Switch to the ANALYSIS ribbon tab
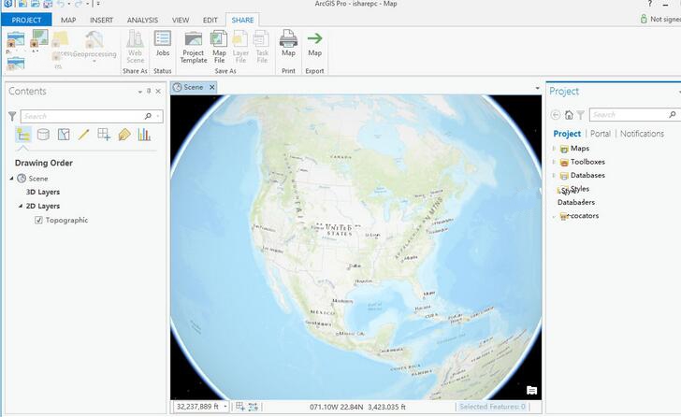 (142, 20)
